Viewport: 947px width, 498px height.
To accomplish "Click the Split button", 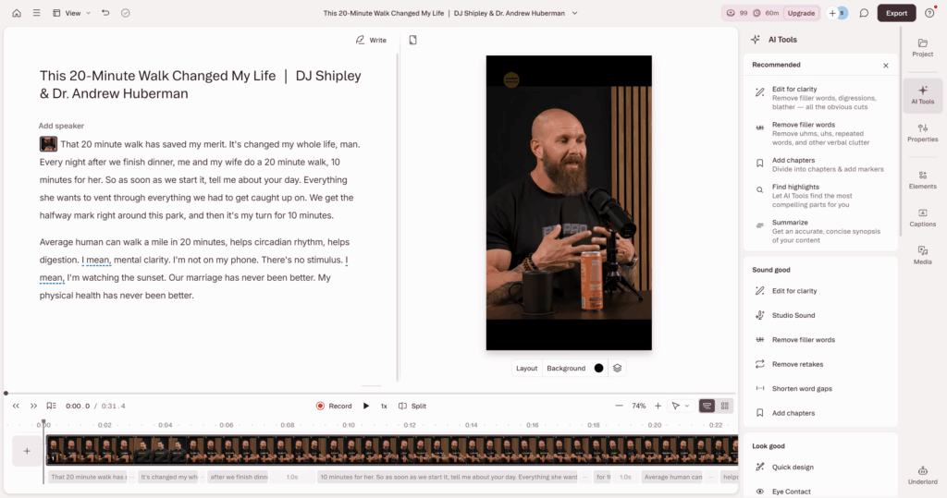I will pyautogui.click(x=412, y=407).
